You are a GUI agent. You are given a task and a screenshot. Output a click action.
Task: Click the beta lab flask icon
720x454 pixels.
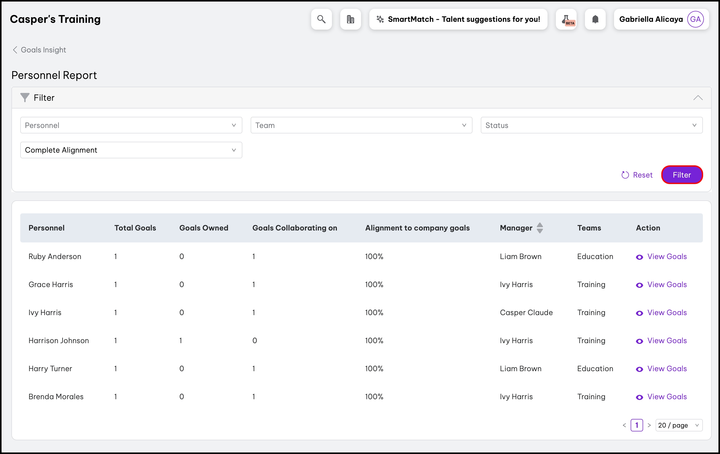(566, 19)
